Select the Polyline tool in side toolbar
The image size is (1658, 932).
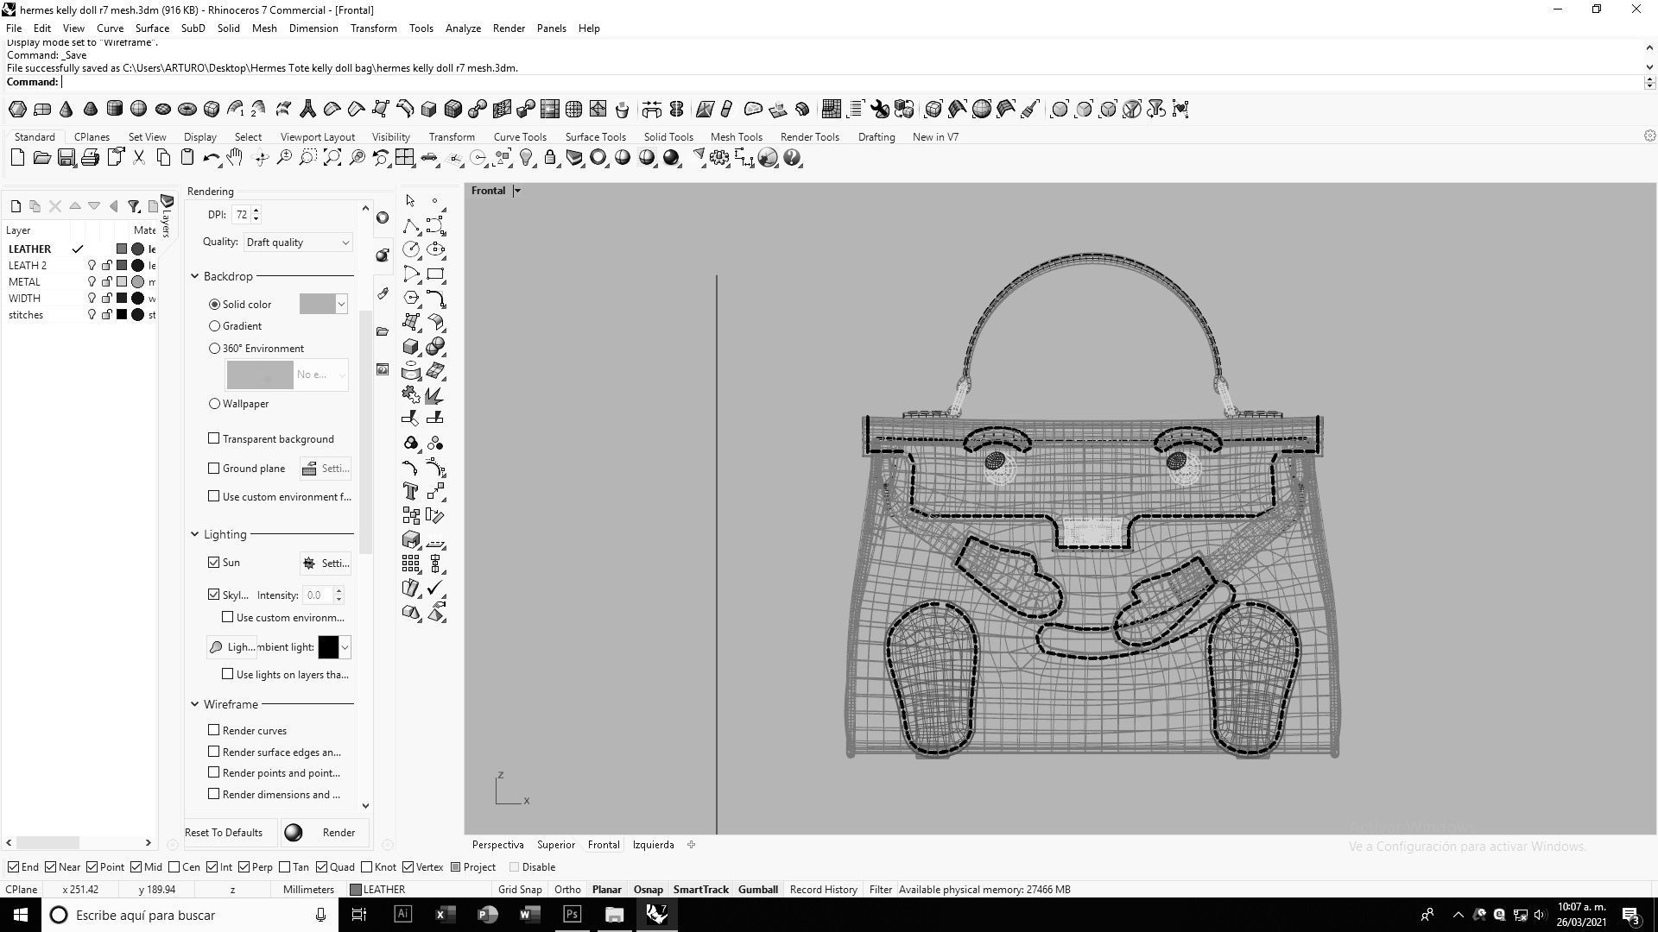click(411, 226)
